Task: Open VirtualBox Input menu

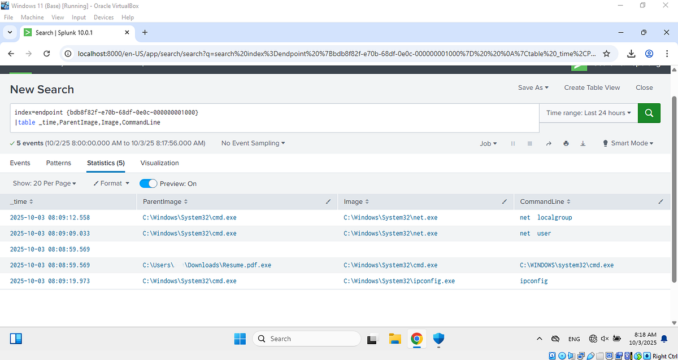Action: click(x=79, y=17)
